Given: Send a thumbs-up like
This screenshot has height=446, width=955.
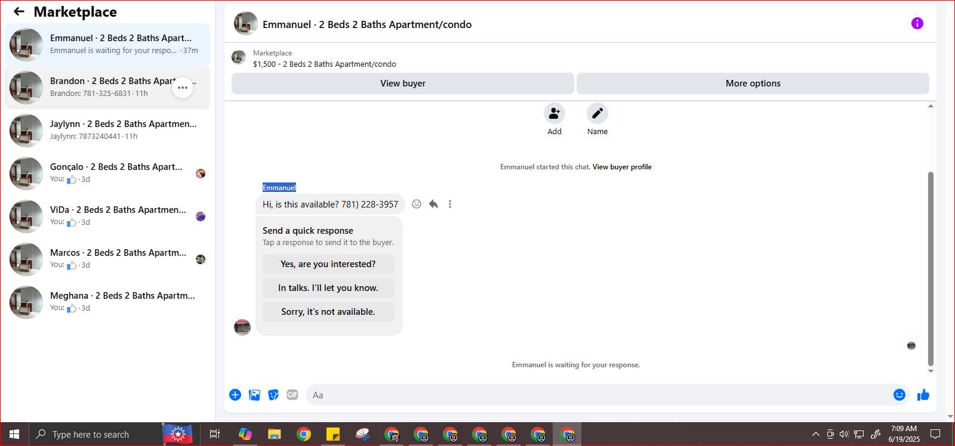Looking at the screenshot, I should click(x=923, y=395).
